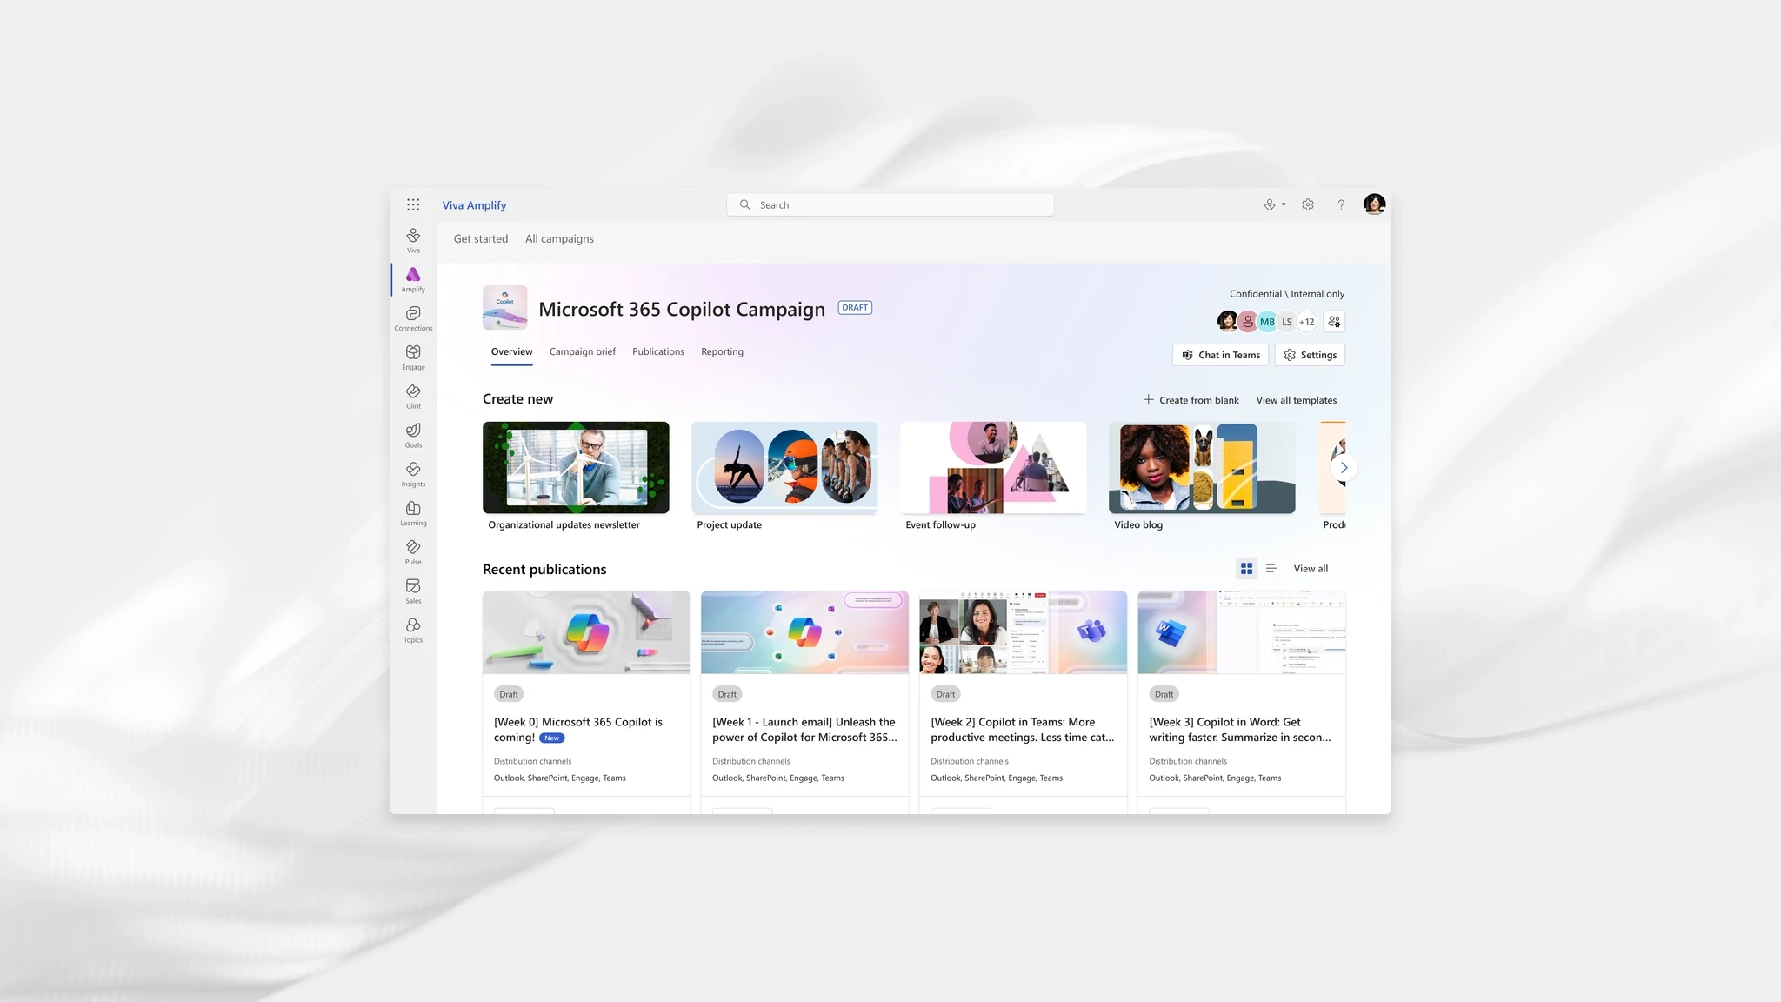The height and width of the screenshot is (1002, 1781).
Task: Open Learning in the left sidebar
Action: point(413,514)
